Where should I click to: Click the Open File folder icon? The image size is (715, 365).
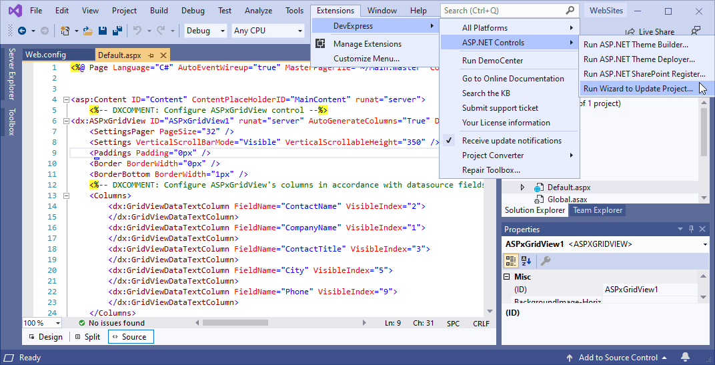pos(88,31)
